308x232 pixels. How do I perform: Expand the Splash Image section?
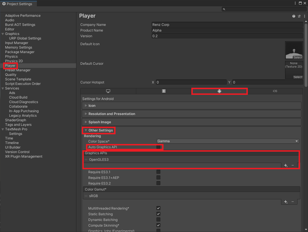pos(192,122)
